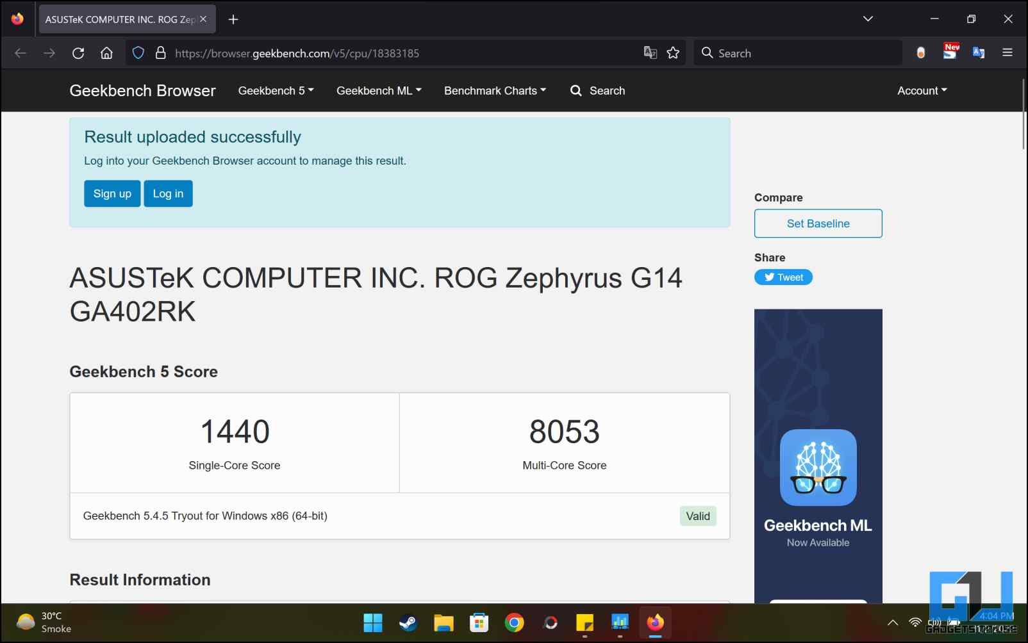Viewport: 1028px width, 643px height.
Task: Open the circular red app on taskbar
Action: coord(550,623)
